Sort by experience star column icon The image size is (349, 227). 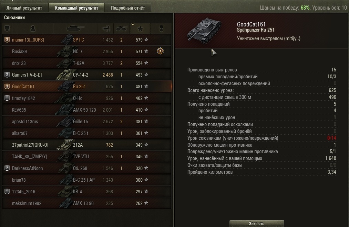140,29
